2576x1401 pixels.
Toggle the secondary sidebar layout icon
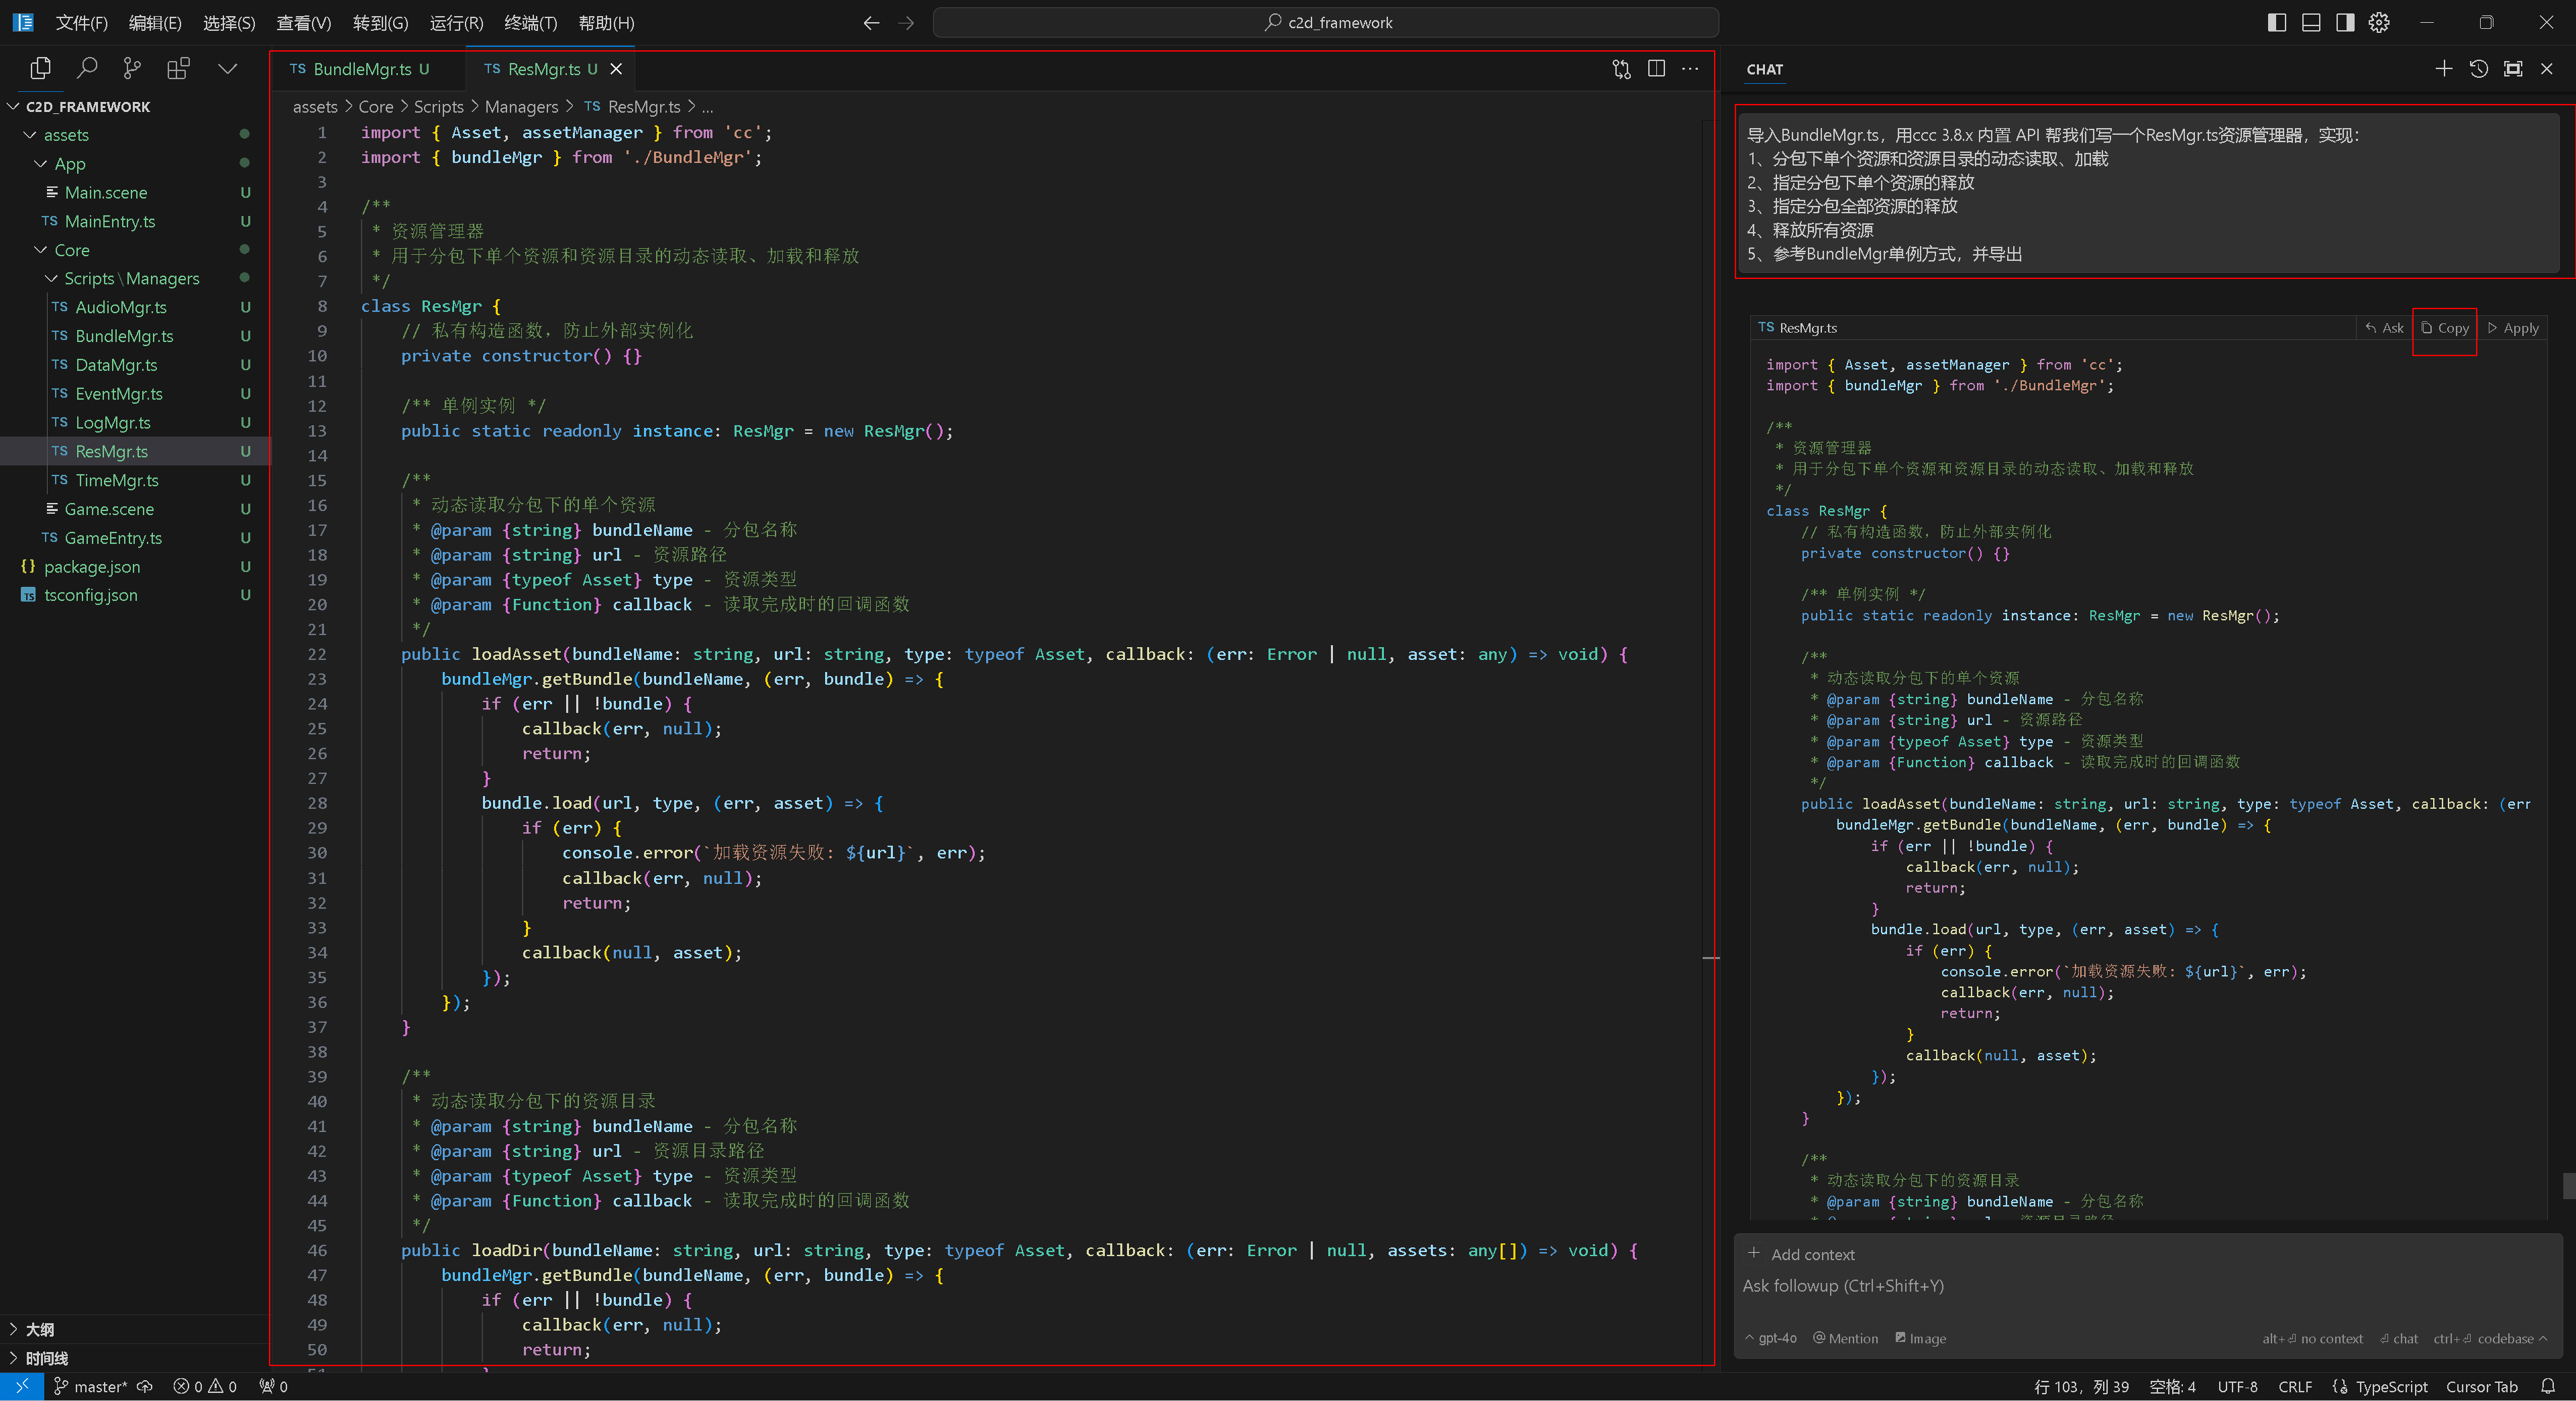click(x=2345, y=22)
